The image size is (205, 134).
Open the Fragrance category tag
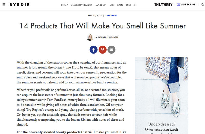[111, 16]
